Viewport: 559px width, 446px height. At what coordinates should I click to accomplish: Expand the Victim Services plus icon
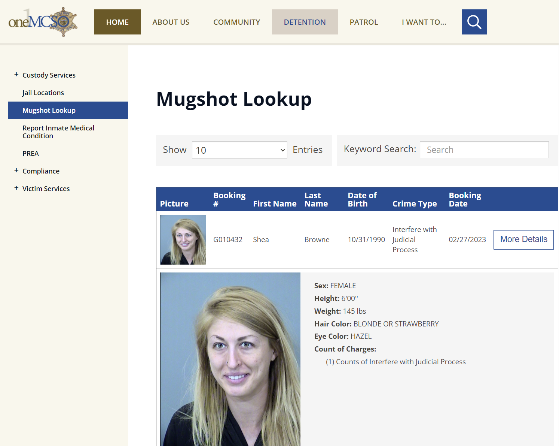point(16,188)
